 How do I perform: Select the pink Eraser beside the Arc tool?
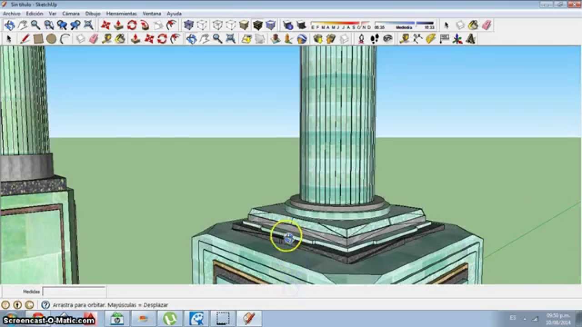pyautogui.click(x=94, y=39)
